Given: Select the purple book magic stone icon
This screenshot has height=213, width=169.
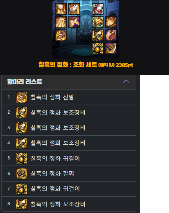Looking at the screenshot, I should (x=111, y=48).
